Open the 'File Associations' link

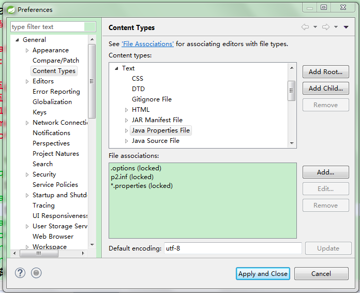pos(147,44)
